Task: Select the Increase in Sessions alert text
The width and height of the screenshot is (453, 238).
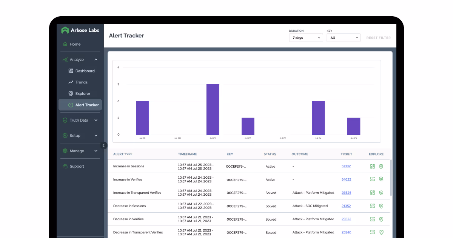Action: coord(129,166)
